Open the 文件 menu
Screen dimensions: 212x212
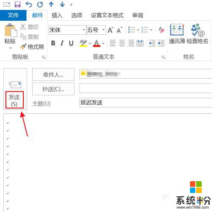coord(13,15)
